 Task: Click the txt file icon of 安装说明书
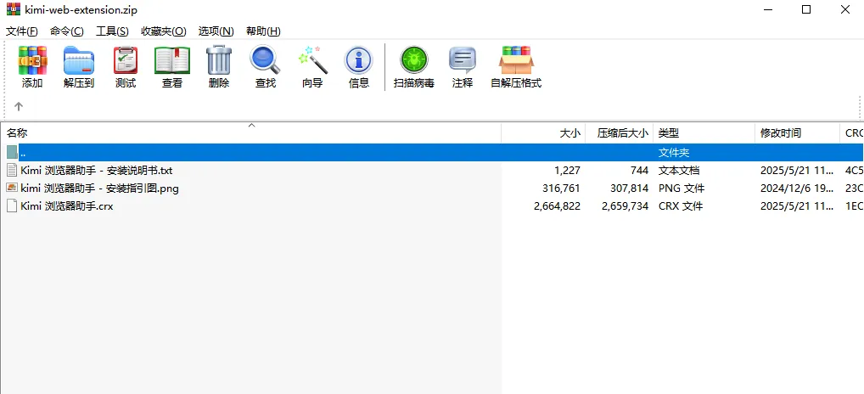[12, 171]
